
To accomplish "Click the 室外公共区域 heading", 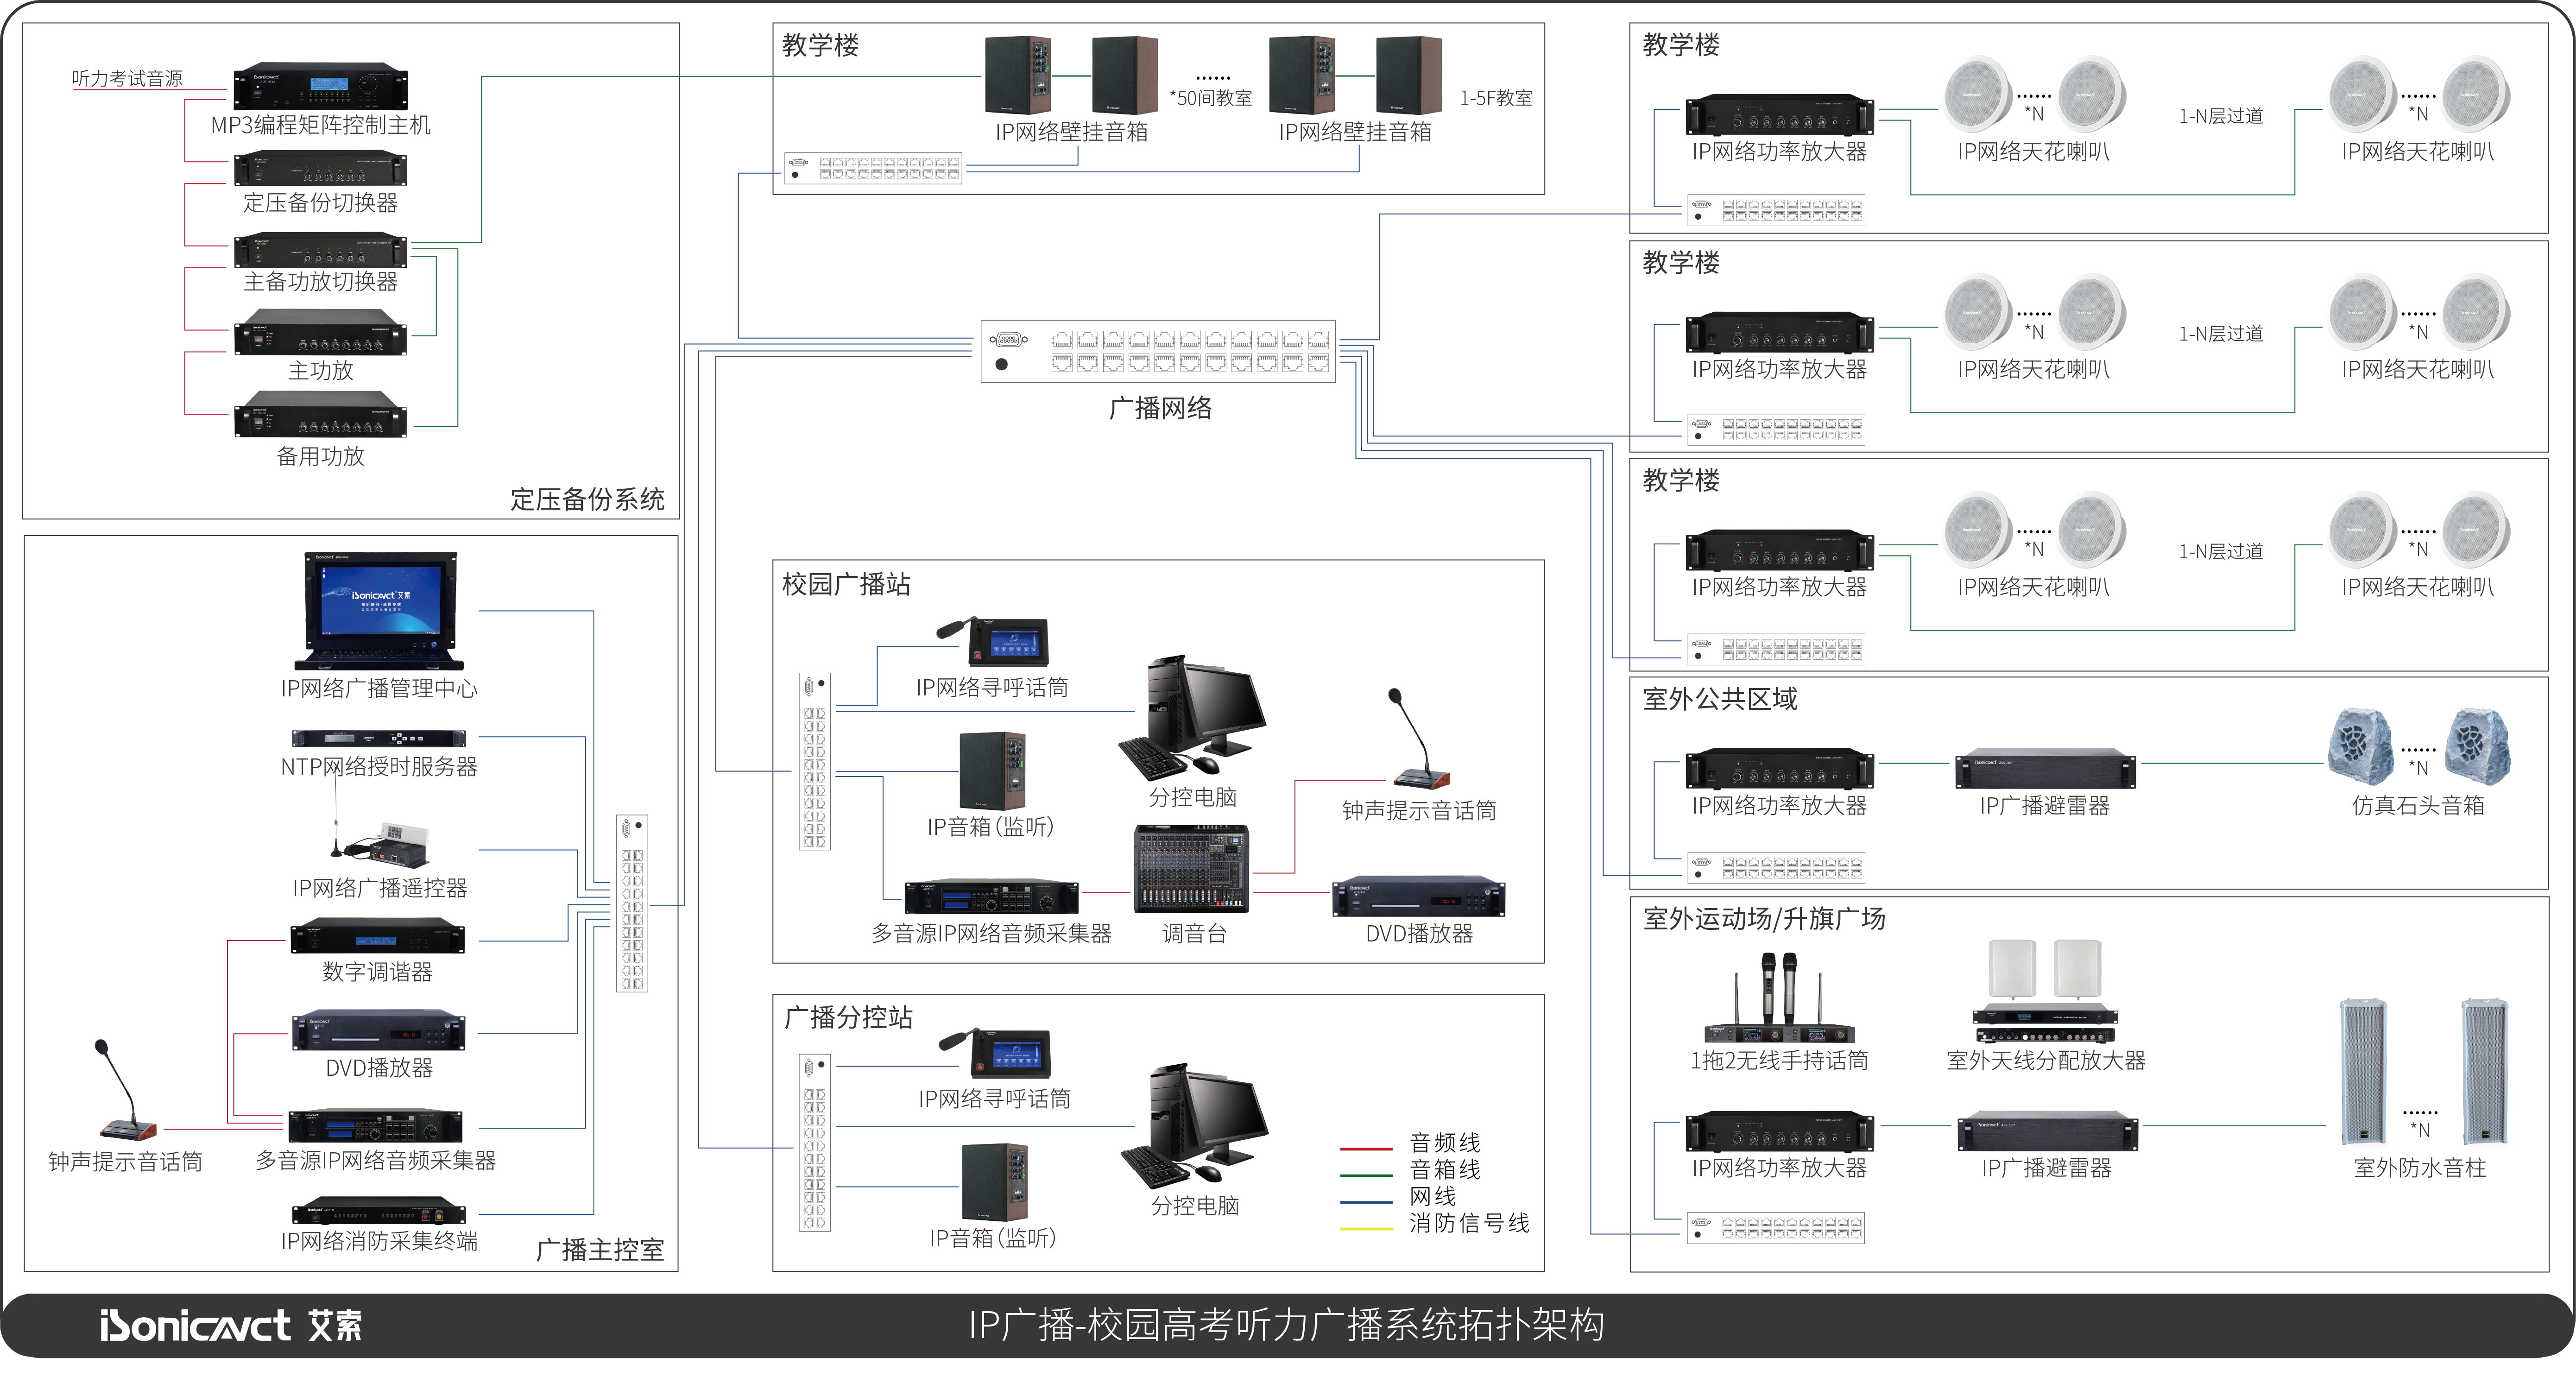I will tap(1720, 699).
